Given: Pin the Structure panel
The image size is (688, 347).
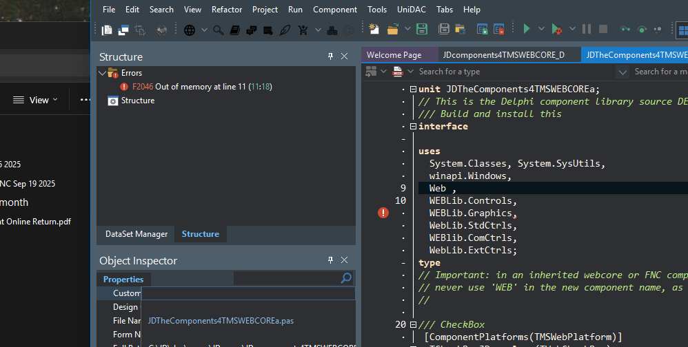Looking at the screenshot, I should point(330,56).
